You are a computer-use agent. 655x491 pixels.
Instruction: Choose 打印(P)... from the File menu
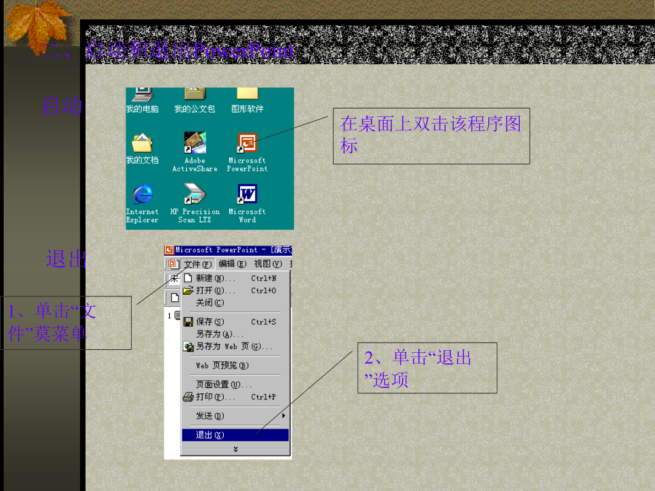click(235, 396)
